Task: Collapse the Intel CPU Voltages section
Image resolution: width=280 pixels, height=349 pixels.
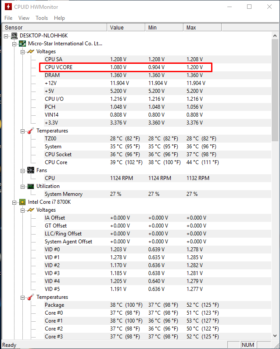Action: click(23, 210)
